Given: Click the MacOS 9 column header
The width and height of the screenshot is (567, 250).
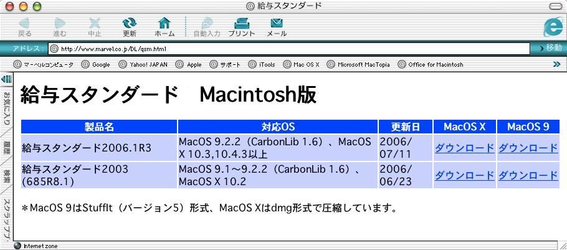Looking at the screenshot, I should pos(528,127).
